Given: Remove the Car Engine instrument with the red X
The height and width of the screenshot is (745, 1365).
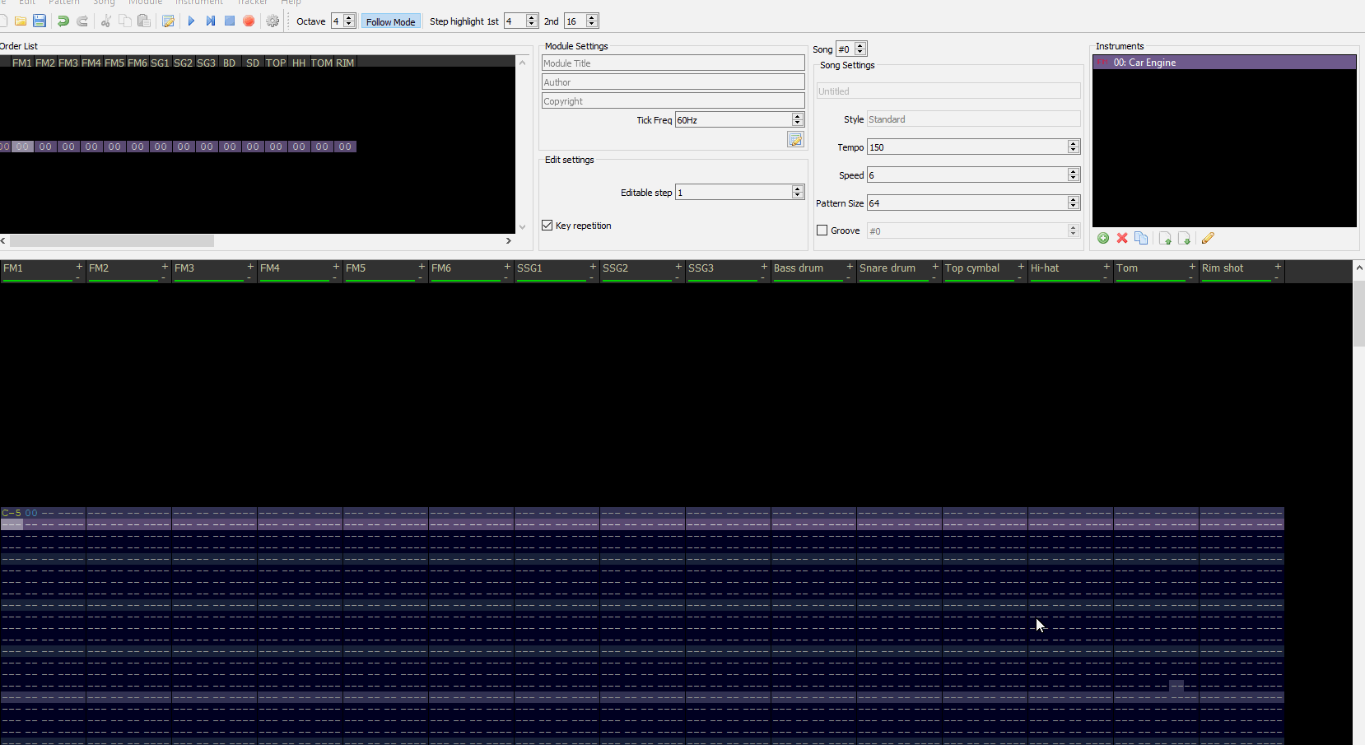Looking at the screenshot, I should coord(1121,238).
